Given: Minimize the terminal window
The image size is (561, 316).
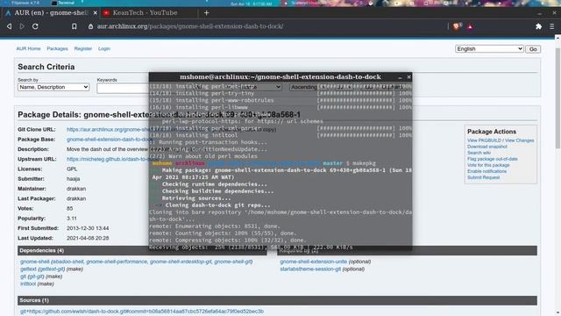Looking at the screenshot, I should [x=400, y=77].
